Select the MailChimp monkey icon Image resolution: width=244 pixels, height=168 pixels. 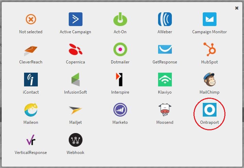[209, 80]
